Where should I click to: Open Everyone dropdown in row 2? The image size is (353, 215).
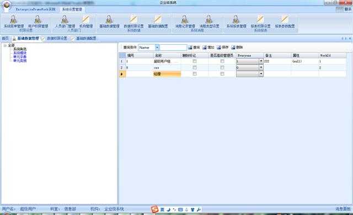tap(261, 67)
